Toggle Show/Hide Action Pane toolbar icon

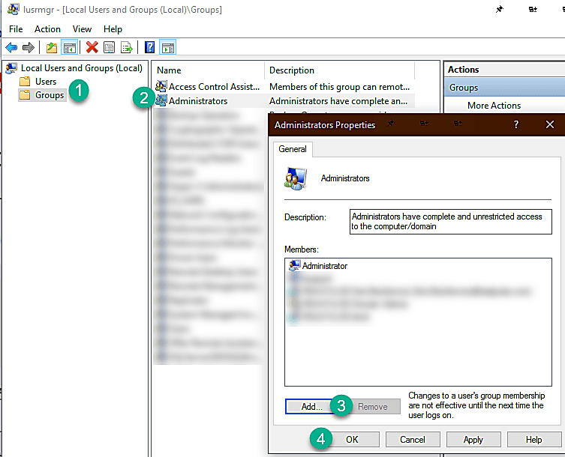[167, 47]
